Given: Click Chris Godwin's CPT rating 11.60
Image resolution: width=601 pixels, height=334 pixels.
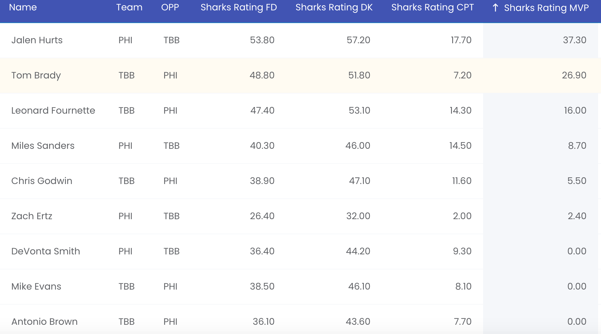Looking at the screenshot, I should point(461,181).
